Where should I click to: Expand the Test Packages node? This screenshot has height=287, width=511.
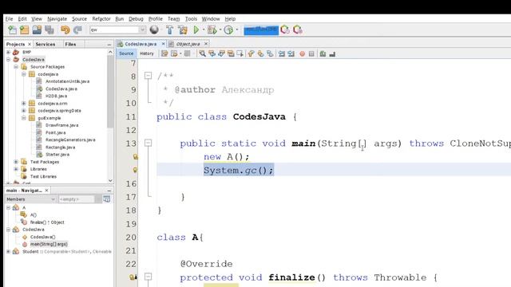coord(16,162)
